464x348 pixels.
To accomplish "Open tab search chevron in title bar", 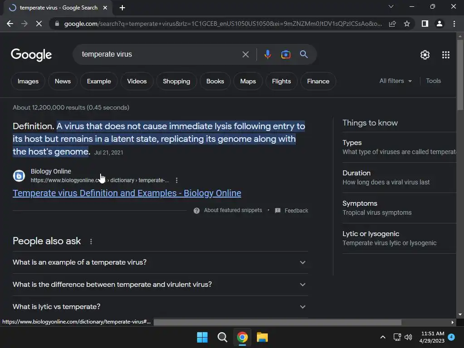I will pos(391,6).
